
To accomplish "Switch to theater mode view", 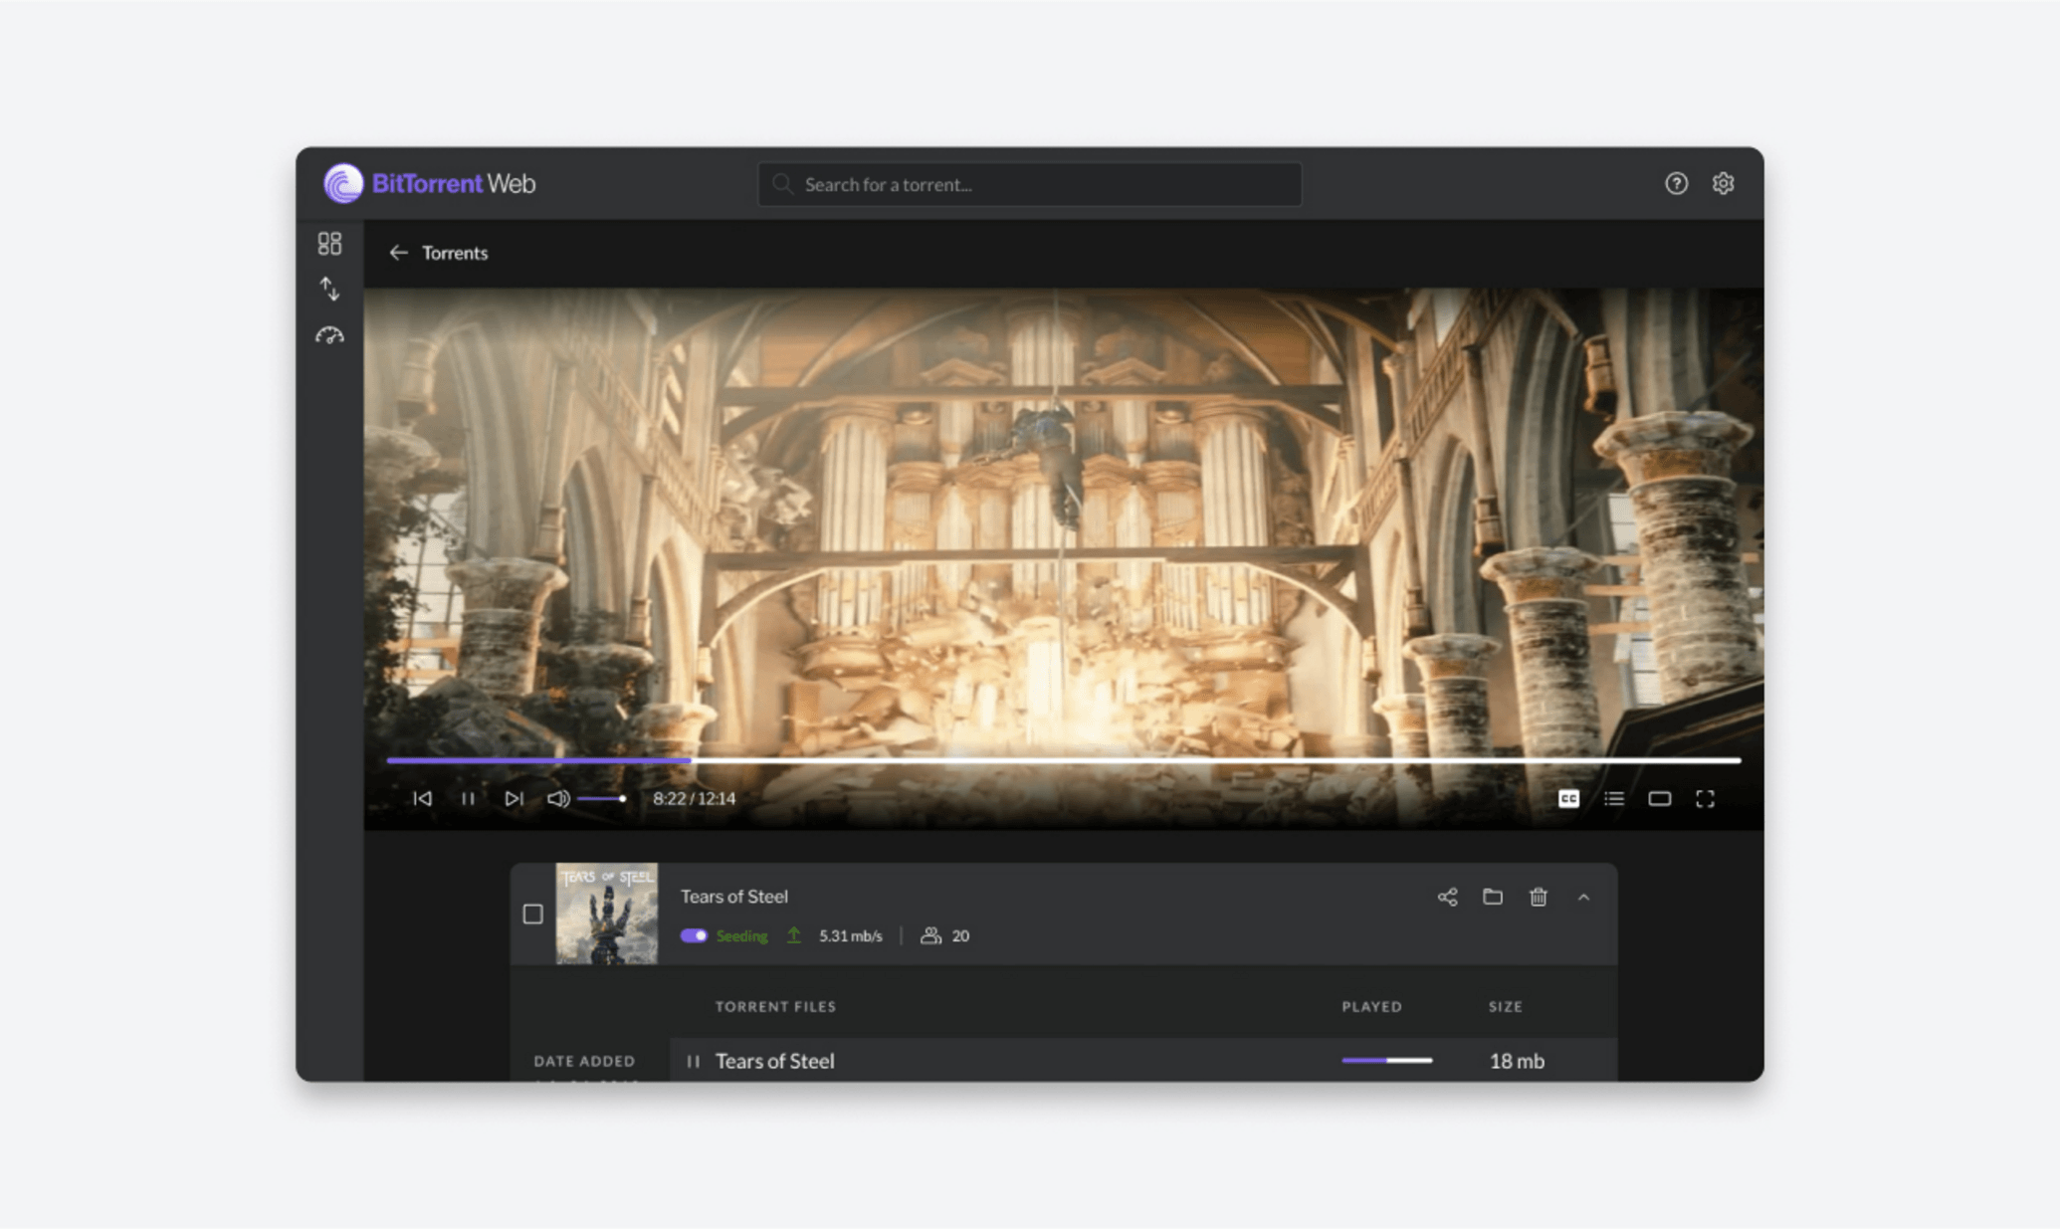I will click(1659, 798).
